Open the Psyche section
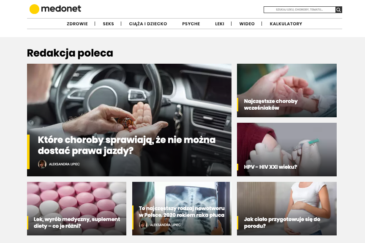The image size is (365, 243). 191,24
